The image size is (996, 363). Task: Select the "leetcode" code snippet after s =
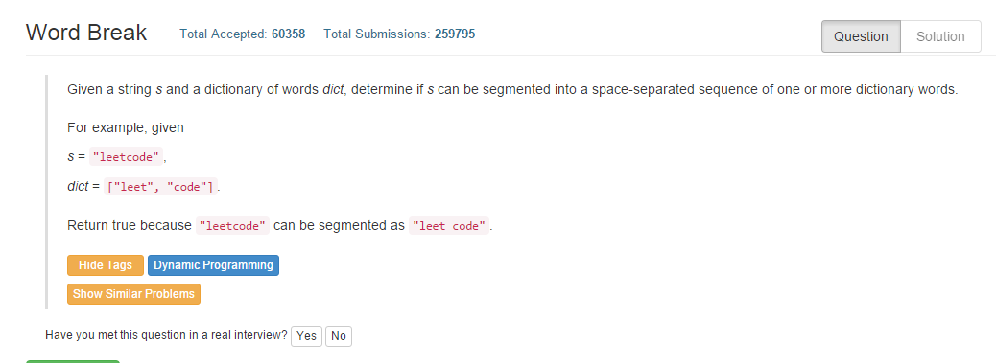click(127, 157)
